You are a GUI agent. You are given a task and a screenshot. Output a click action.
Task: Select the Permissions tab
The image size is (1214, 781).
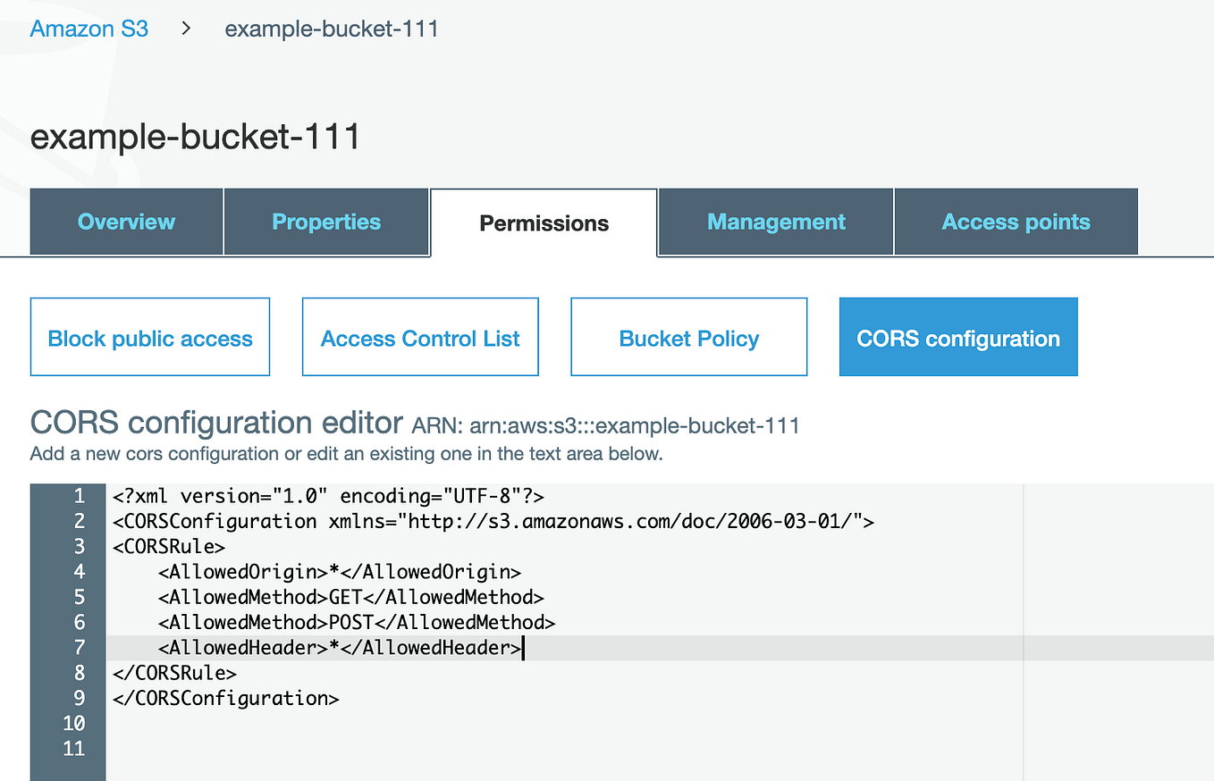click(543, 223)
